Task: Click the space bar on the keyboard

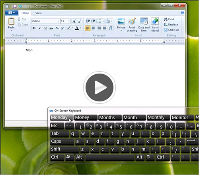Action: tap(110, 157)
